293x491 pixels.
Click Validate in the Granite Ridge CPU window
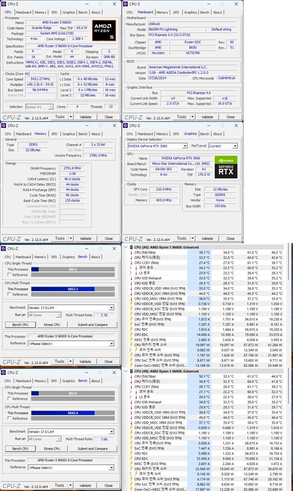pos(86,117)
